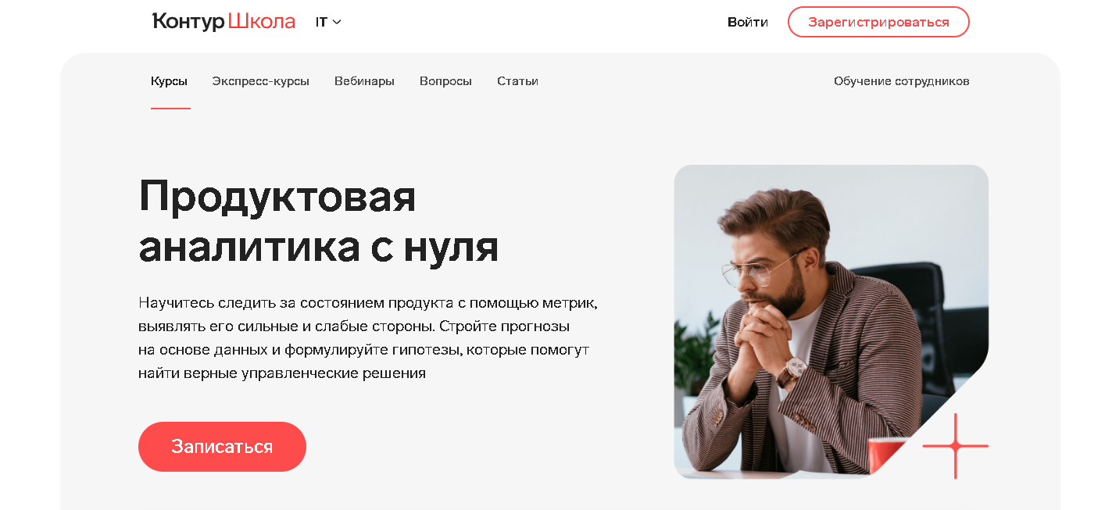
Task: Open the Статьи section
Action: [517, 81]
